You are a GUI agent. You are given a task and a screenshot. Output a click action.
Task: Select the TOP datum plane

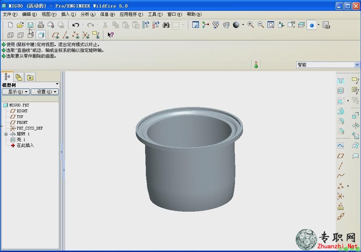(x=20, y=117)
